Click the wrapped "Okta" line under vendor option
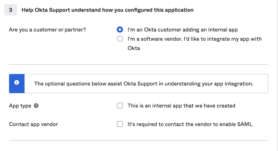Screen dimensions: 278x151 (x=134, y=48)
